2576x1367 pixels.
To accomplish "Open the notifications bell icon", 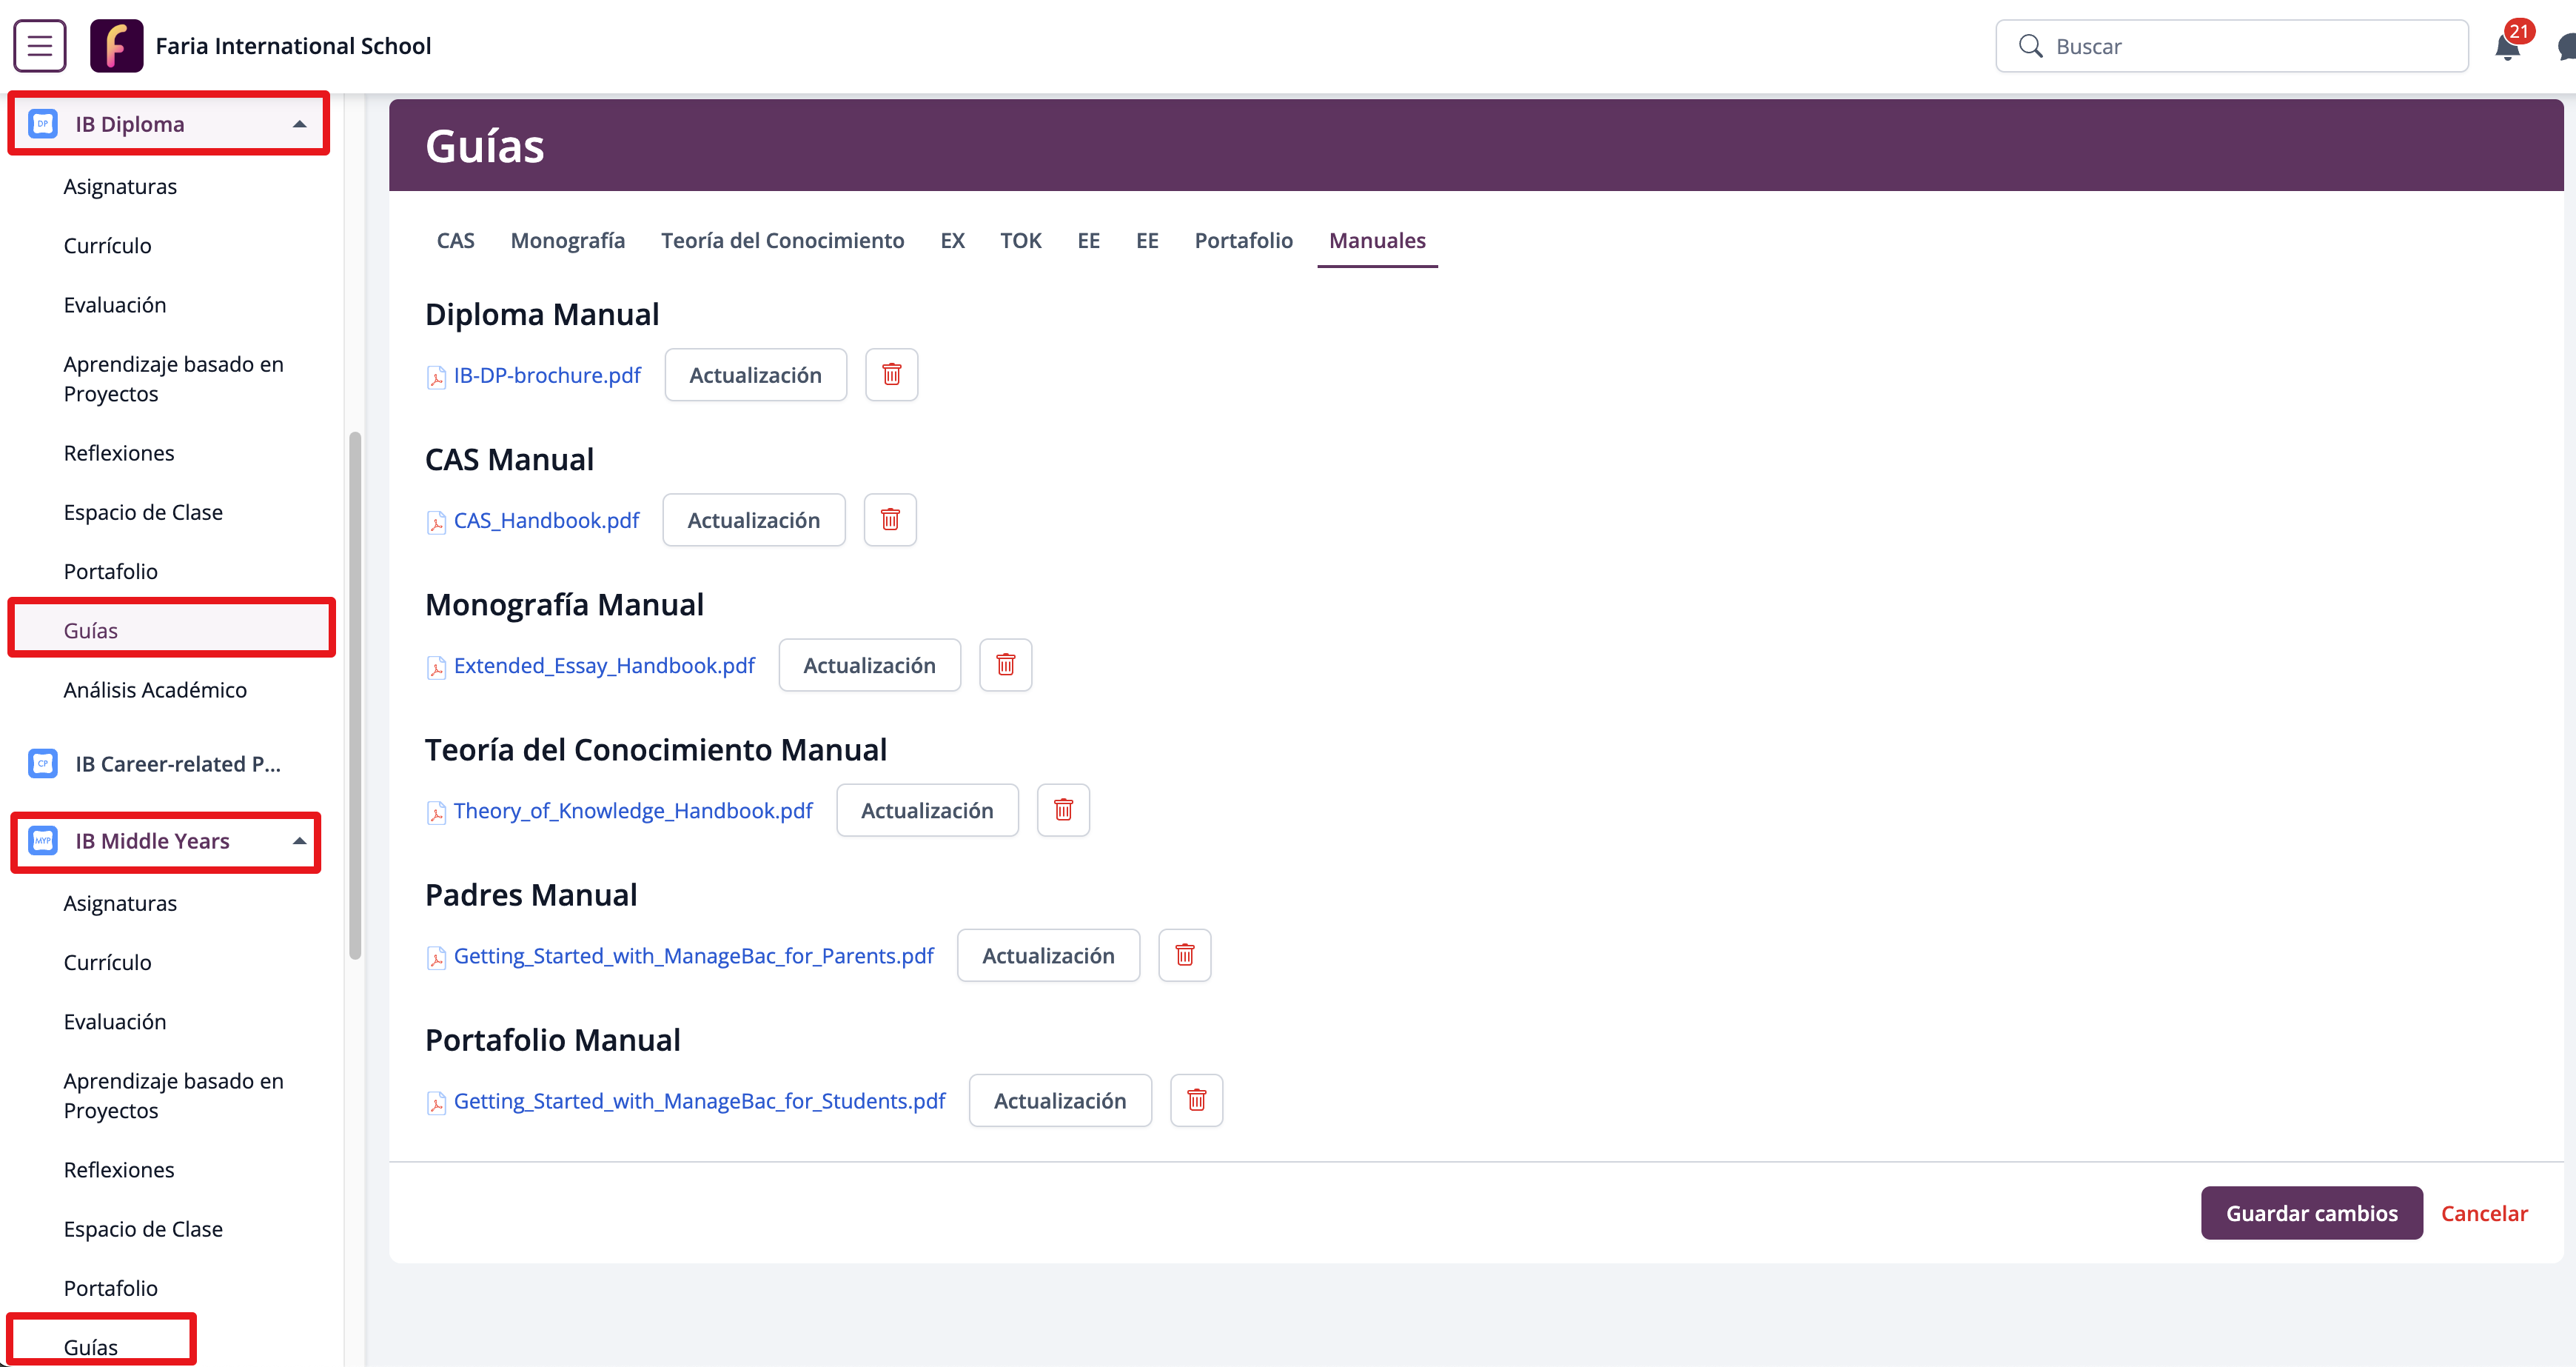I will pos(2506,48).
